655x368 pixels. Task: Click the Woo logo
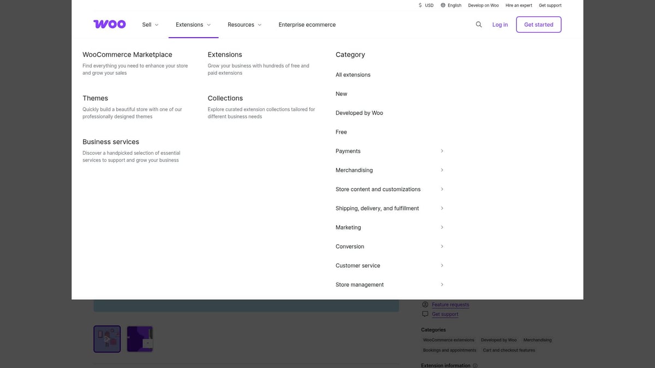[109, 24]
